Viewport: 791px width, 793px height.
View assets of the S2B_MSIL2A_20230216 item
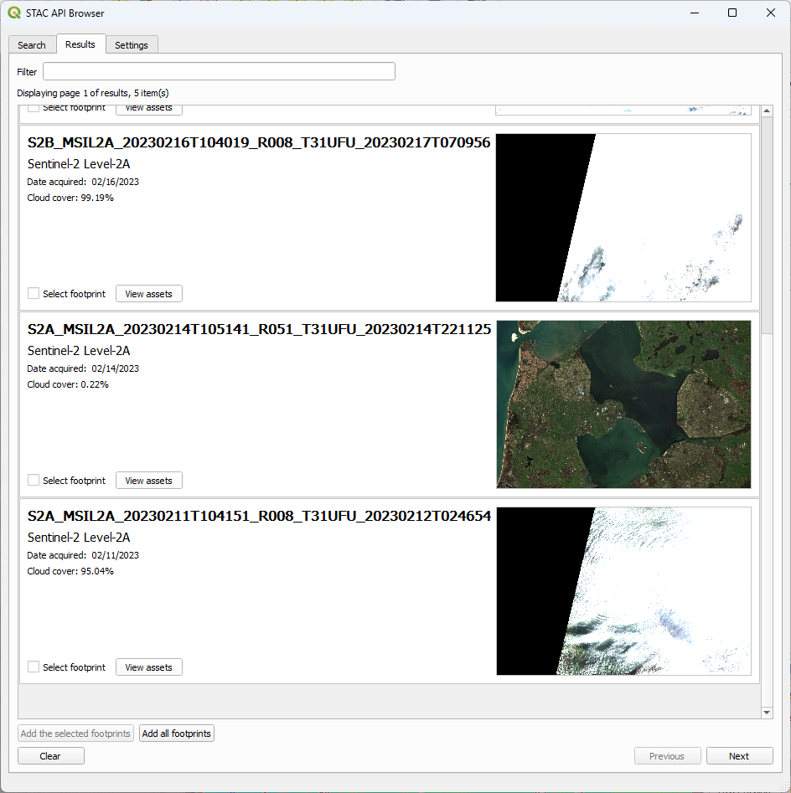coord(148,293)
